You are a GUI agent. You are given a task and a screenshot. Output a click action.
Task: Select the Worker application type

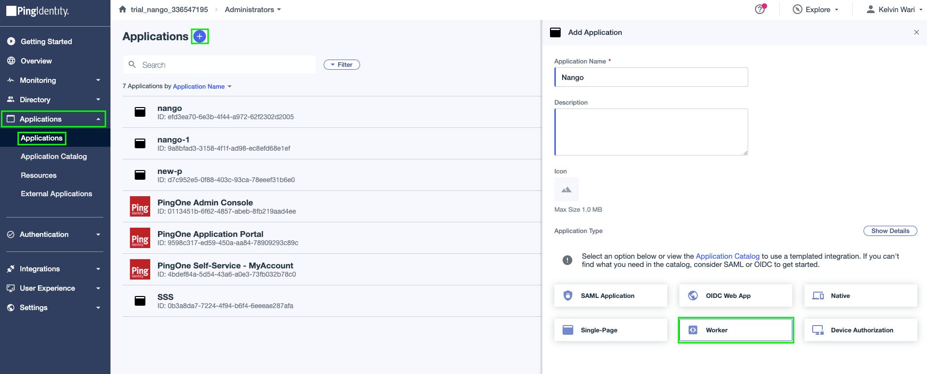click(736, 330)
